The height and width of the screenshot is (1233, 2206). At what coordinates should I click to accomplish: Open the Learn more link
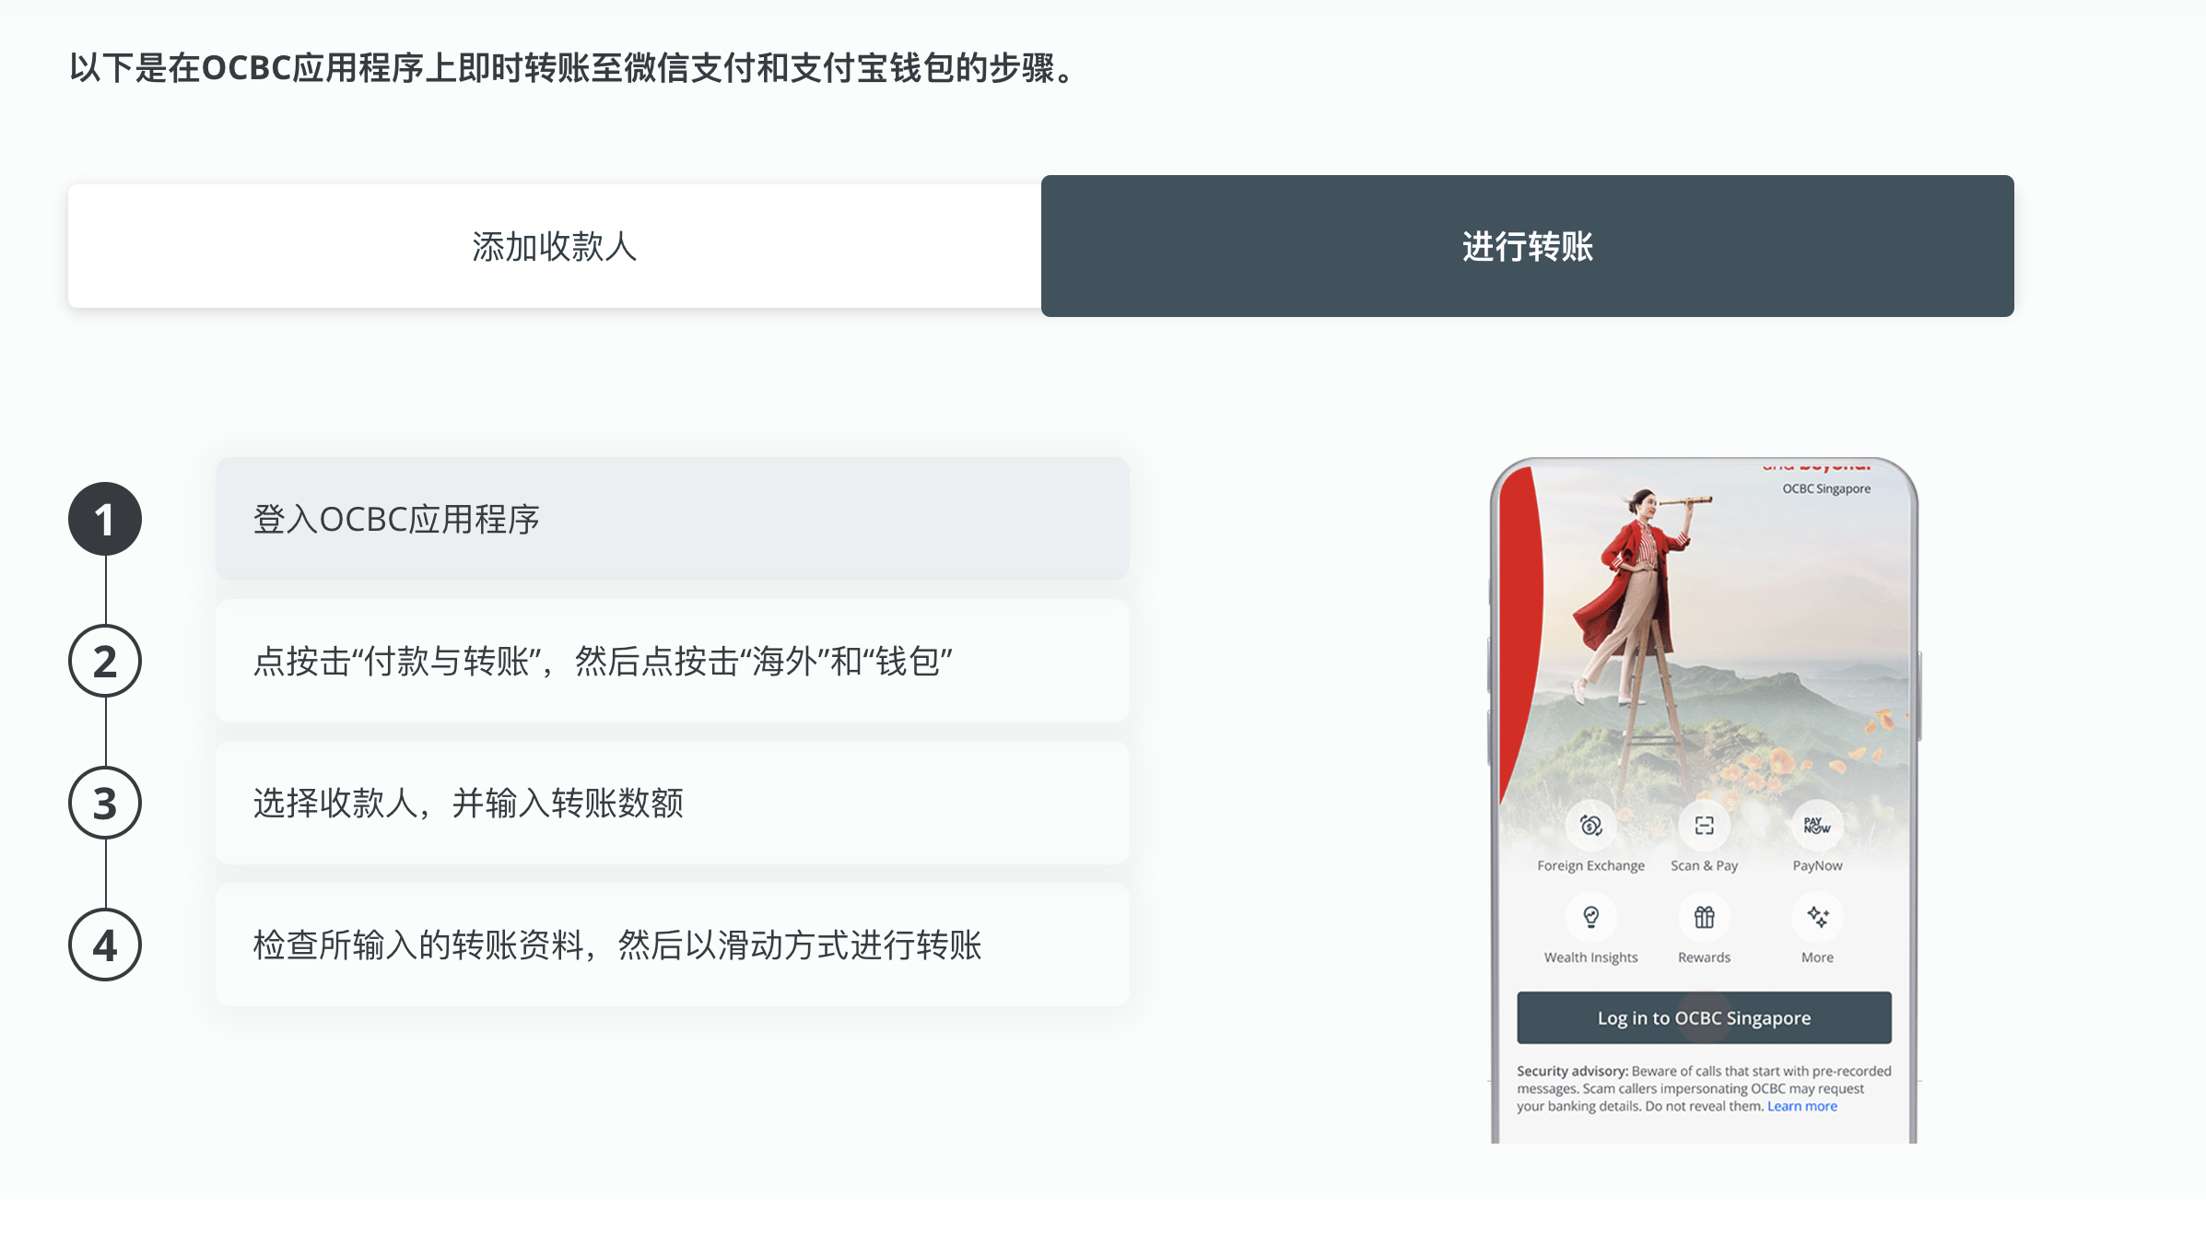[1801, 1106]
